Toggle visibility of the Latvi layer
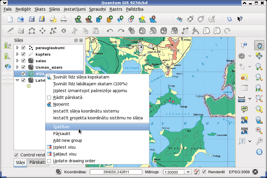The width and height of the screenshot is (267, 178). (x=23, y=80)
